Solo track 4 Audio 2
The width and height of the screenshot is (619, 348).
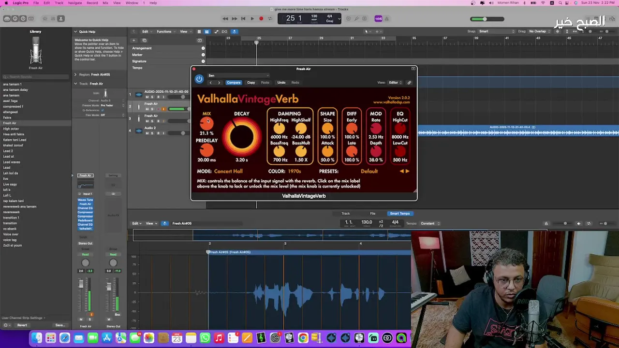tap(152, 133)
